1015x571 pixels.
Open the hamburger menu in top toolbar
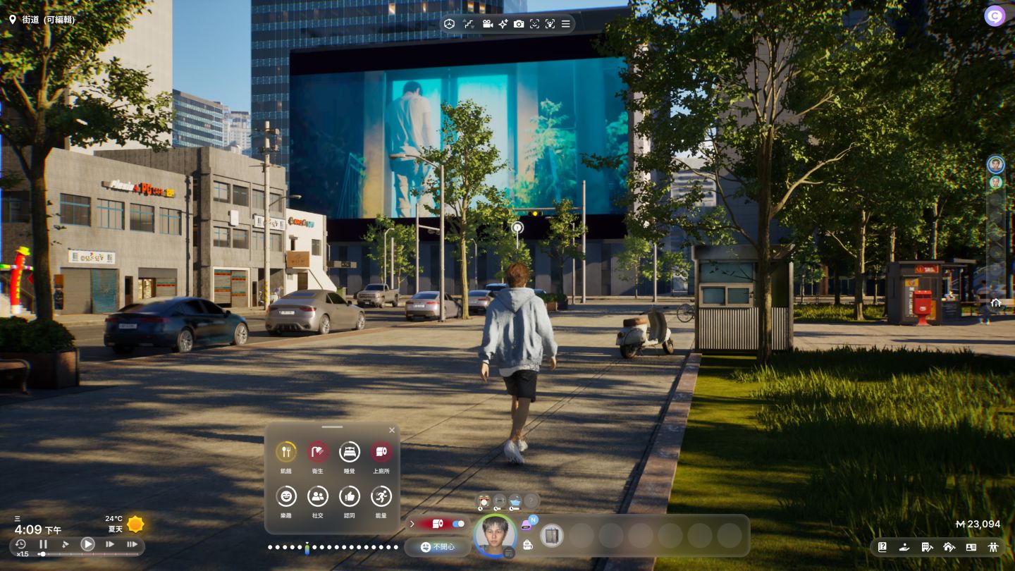point(565,24)
